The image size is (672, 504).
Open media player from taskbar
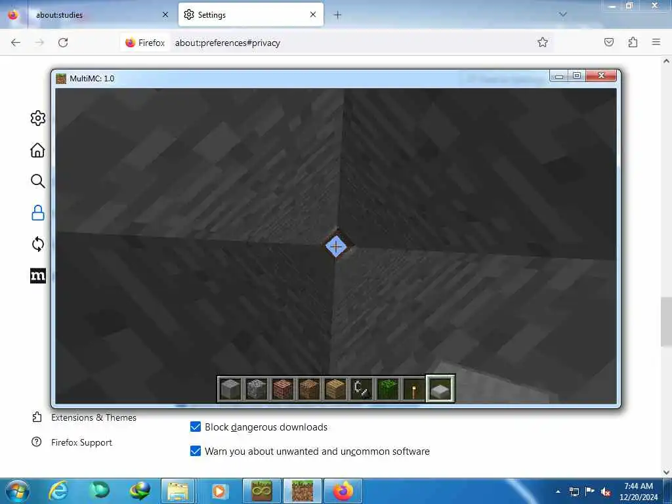click(219, 491)
